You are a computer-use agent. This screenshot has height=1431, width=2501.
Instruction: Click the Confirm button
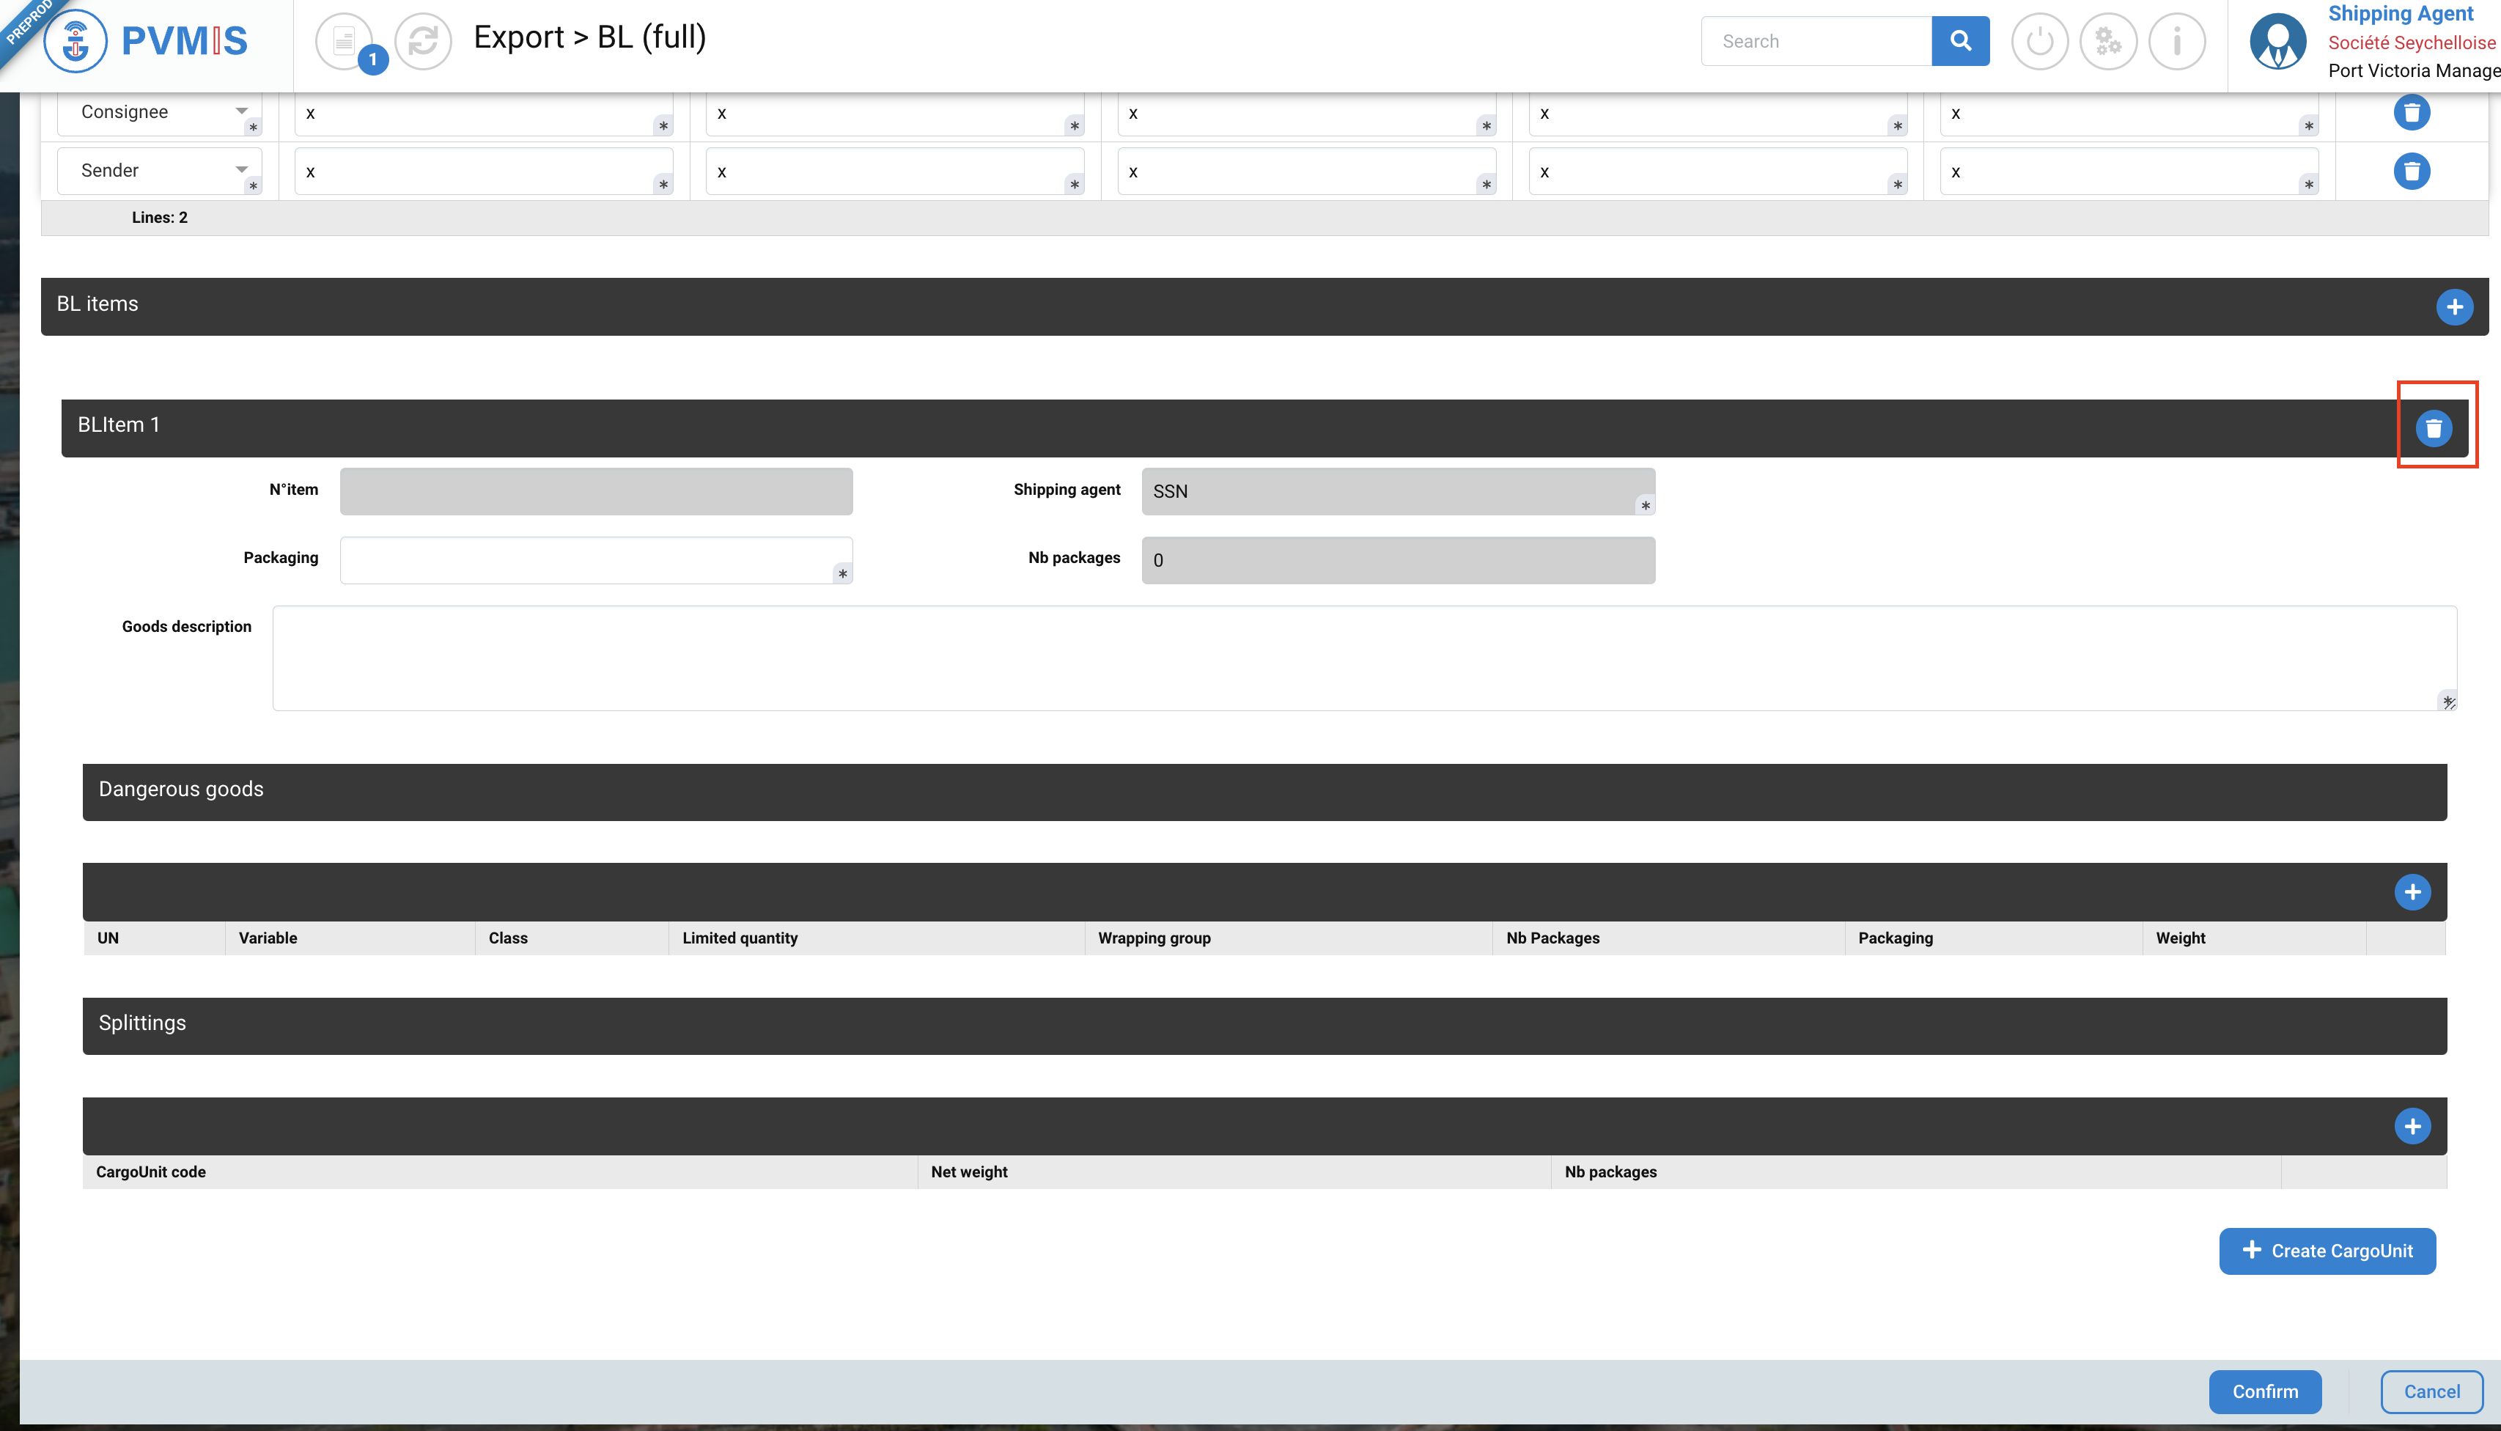tap(2264, 1391)
